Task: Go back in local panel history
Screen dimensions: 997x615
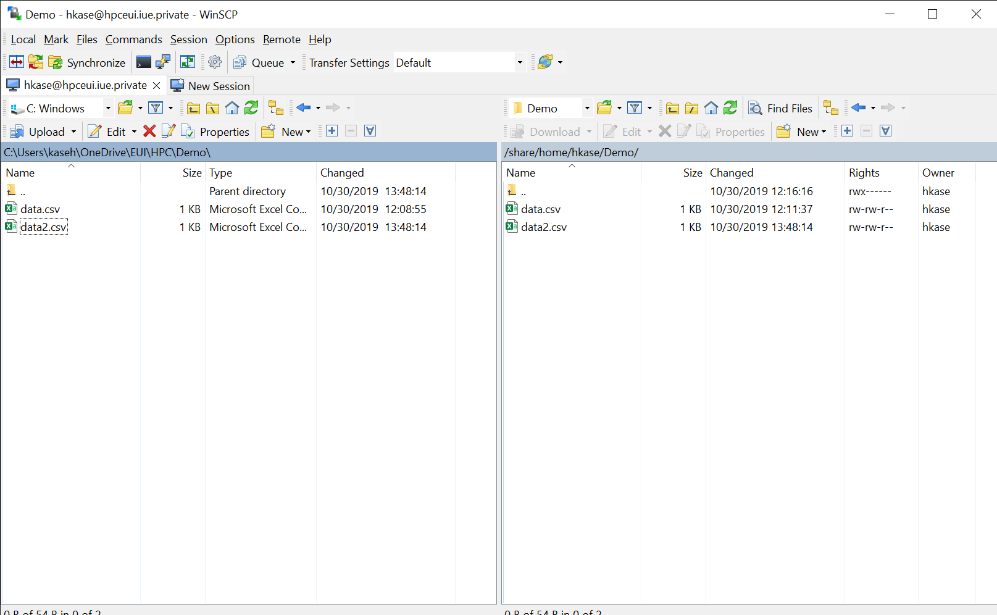Action: pyautogui.click(x=303, y=108)
